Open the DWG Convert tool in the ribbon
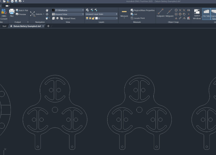 click(x=4, y=14)
